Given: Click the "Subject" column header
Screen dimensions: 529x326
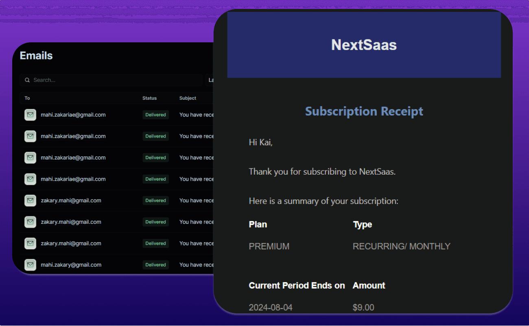Looking at the screenshot, I should coord(188,98).
